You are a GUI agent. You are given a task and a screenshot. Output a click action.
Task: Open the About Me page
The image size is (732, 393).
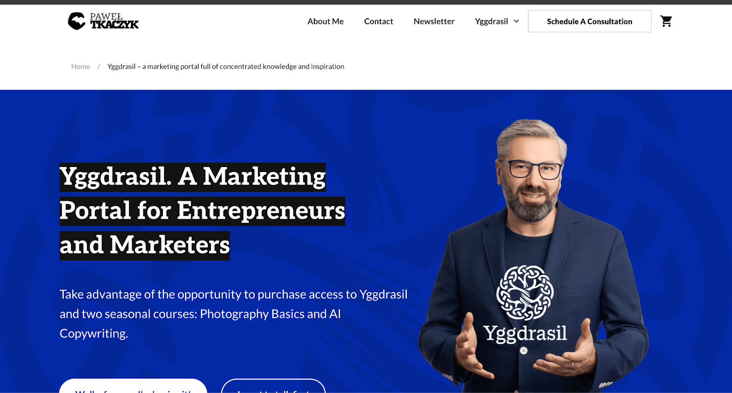click(325, 21)
